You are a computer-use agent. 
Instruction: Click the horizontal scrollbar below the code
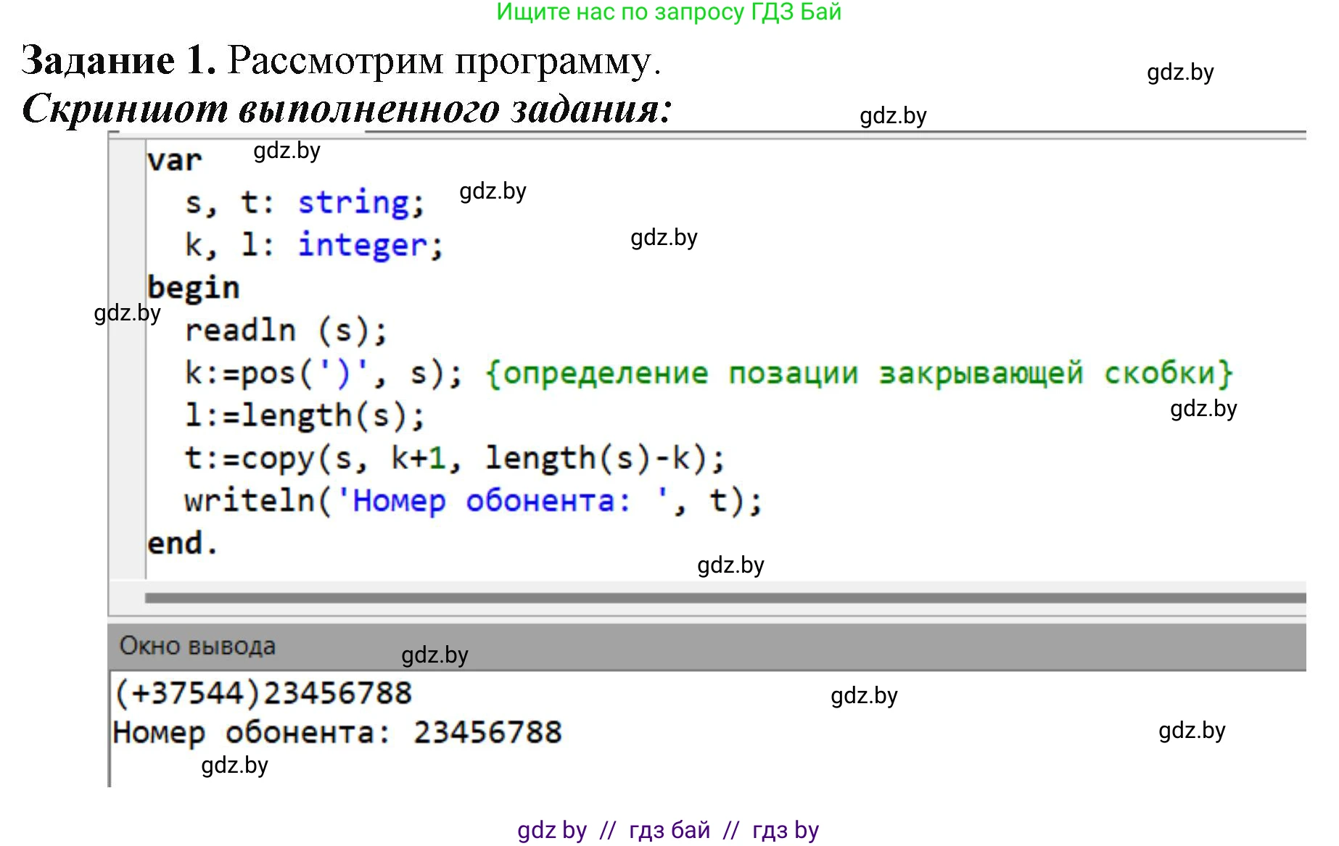point(653,597)
